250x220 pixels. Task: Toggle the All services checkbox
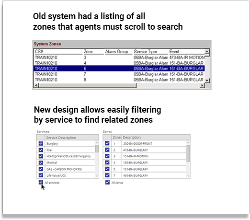point(41,182)
